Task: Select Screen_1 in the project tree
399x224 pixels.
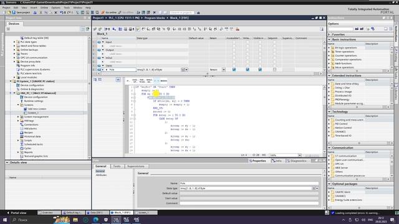Action: click(x=33, y=113)
